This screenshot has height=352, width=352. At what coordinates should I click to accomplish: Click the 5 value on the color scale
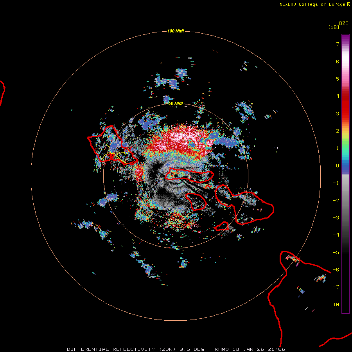[338, 79]
